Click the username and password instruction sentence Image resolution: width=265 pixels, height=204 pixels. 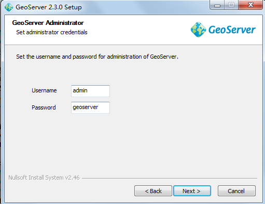tap(97, 57)
